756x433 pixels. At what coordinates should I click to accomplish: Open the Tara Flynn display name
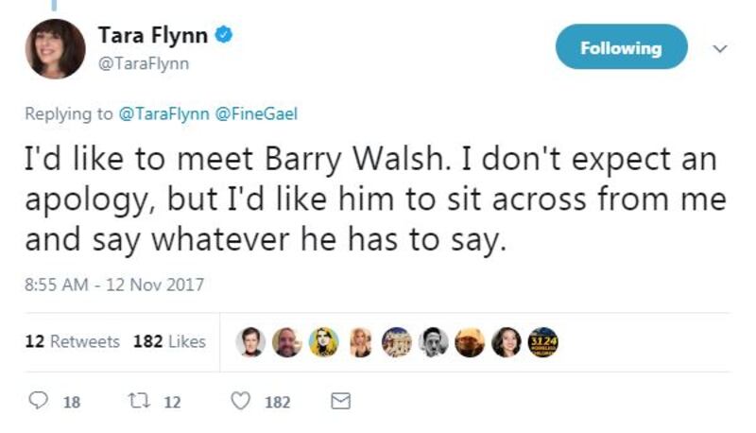(152, 36)
